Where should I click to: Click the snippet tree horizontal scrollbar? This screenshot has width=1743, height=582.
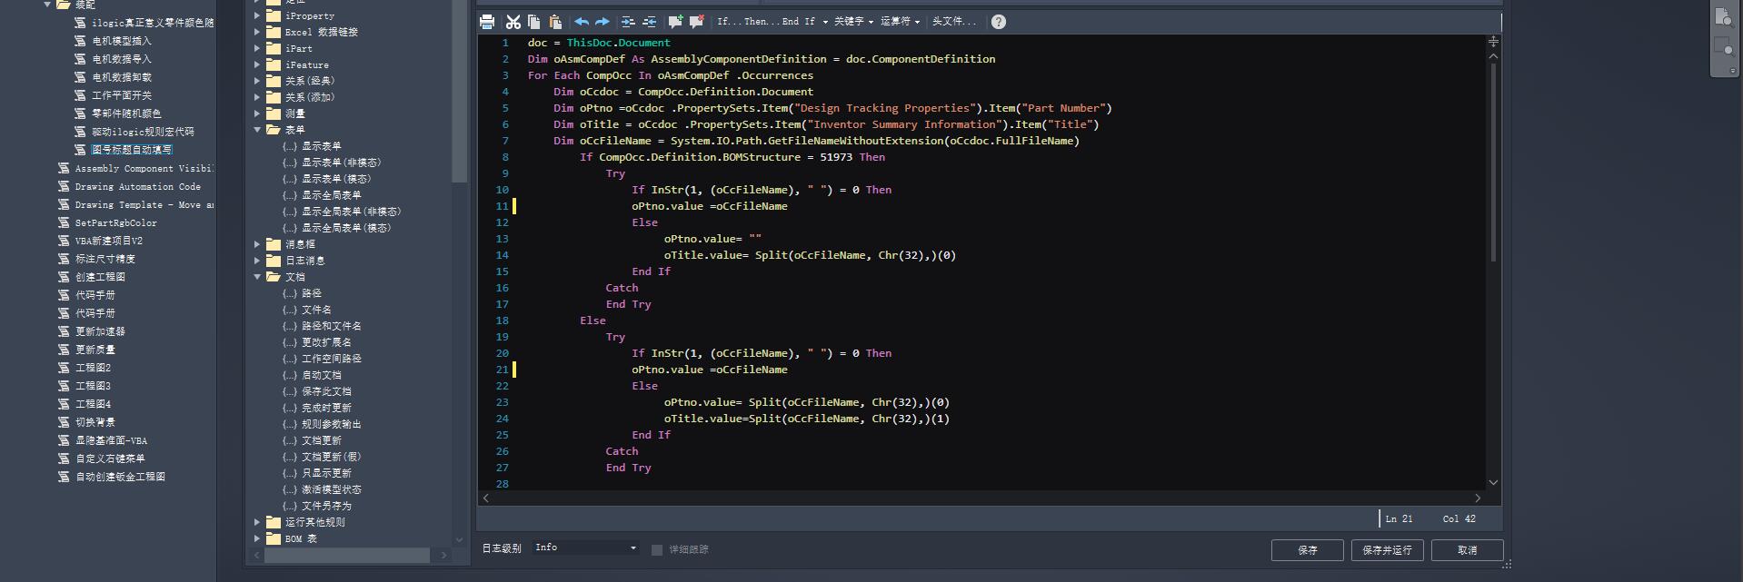(347, 555)
